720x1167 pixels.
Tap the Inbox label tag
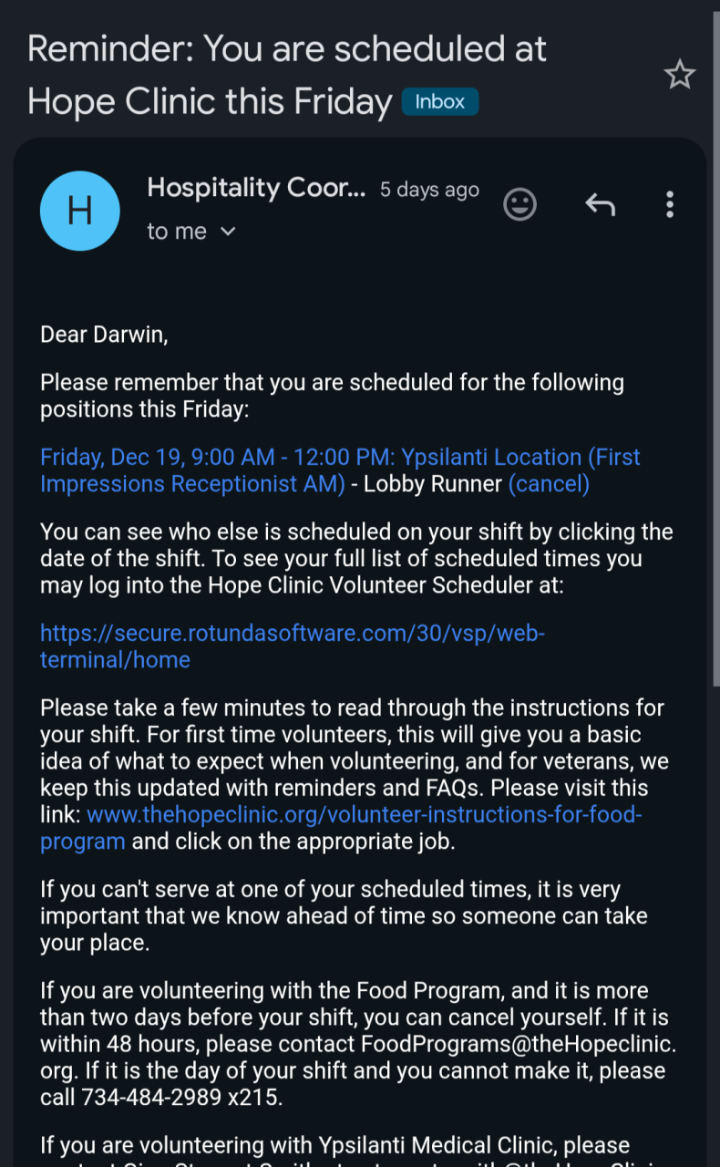(x=439, y=102)
